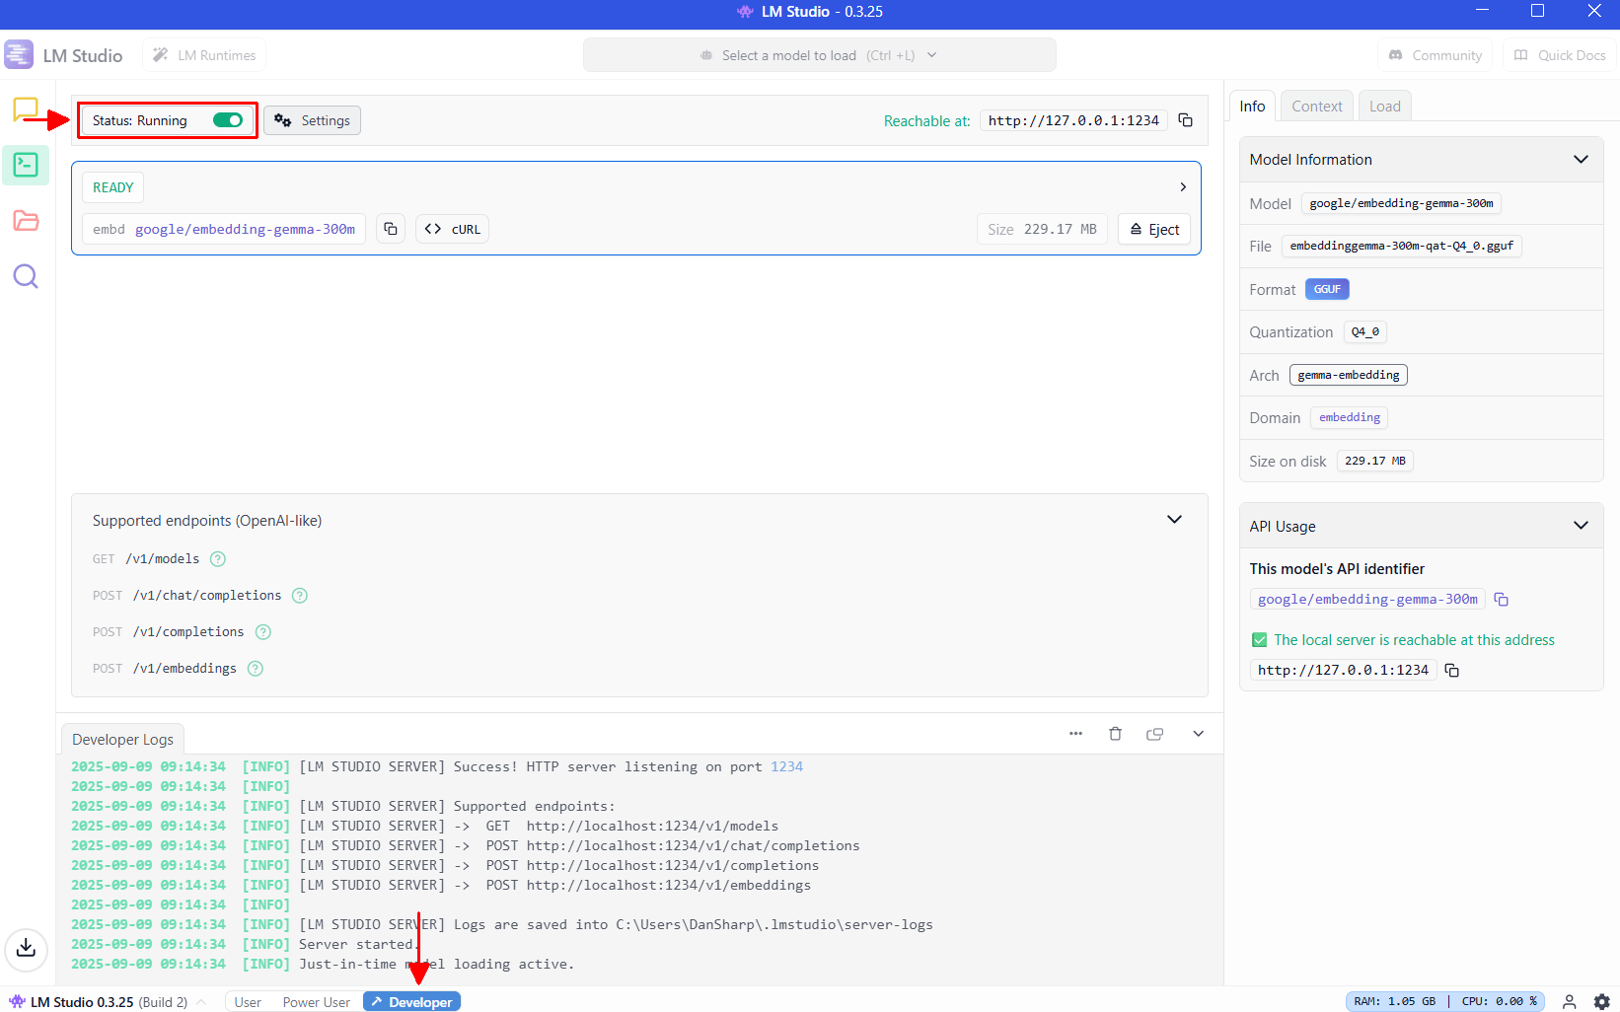
Task: Click the GGUF format badge
Action: click(1327, 289)
